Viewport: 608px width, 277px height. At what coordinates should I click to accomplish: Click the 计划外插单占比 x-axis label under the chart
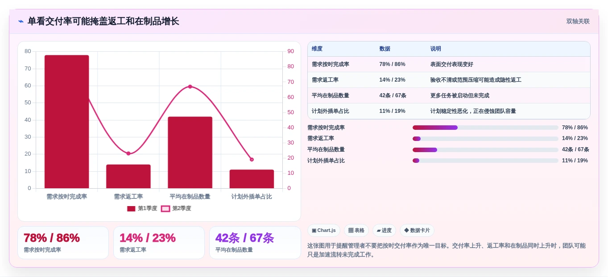(x=252, y=197)
